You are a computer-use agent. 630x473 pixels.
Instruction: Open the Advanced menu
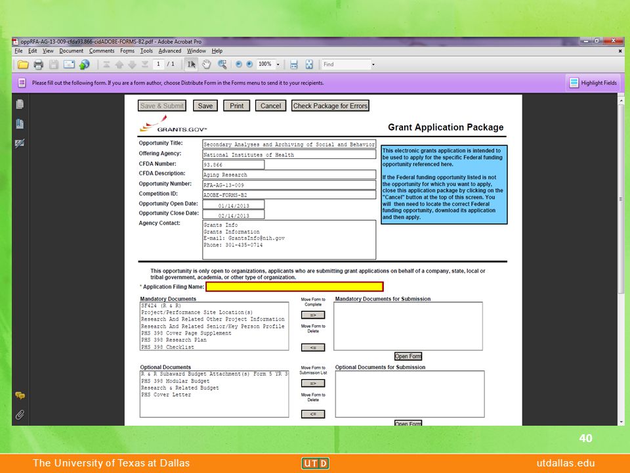169,51
